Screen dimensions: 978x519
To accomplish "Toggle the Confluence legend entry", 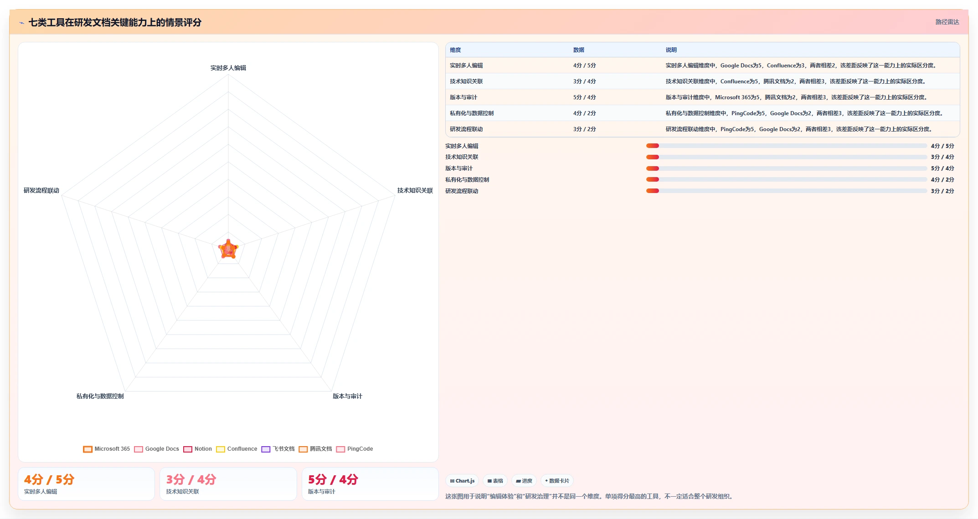I will (x=237, y=449).
